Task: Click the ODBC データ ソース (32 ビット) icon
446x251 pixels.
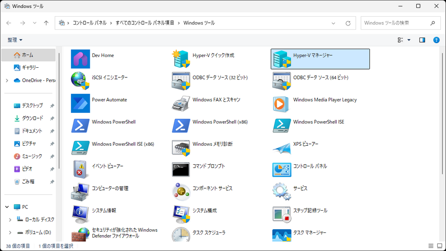Action: point(181,81)
